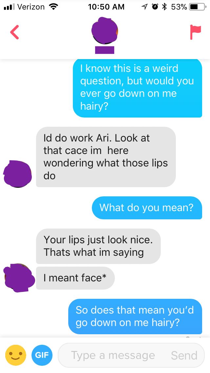Tap the "I know this is a weird question" bubble

click(137, 88)
